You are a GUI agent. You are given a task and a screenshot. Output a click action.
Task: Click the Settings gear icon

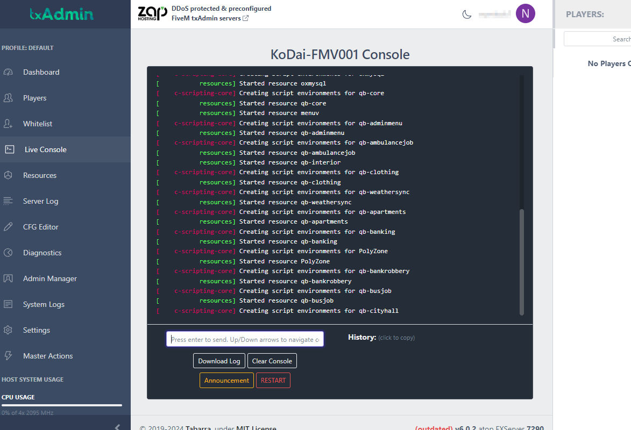[8, 330]
